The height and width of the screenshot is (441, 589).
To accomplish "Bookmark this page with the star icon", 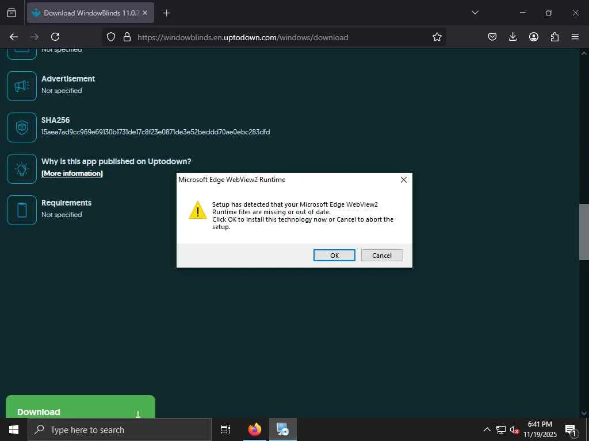I will pos(437,37).
